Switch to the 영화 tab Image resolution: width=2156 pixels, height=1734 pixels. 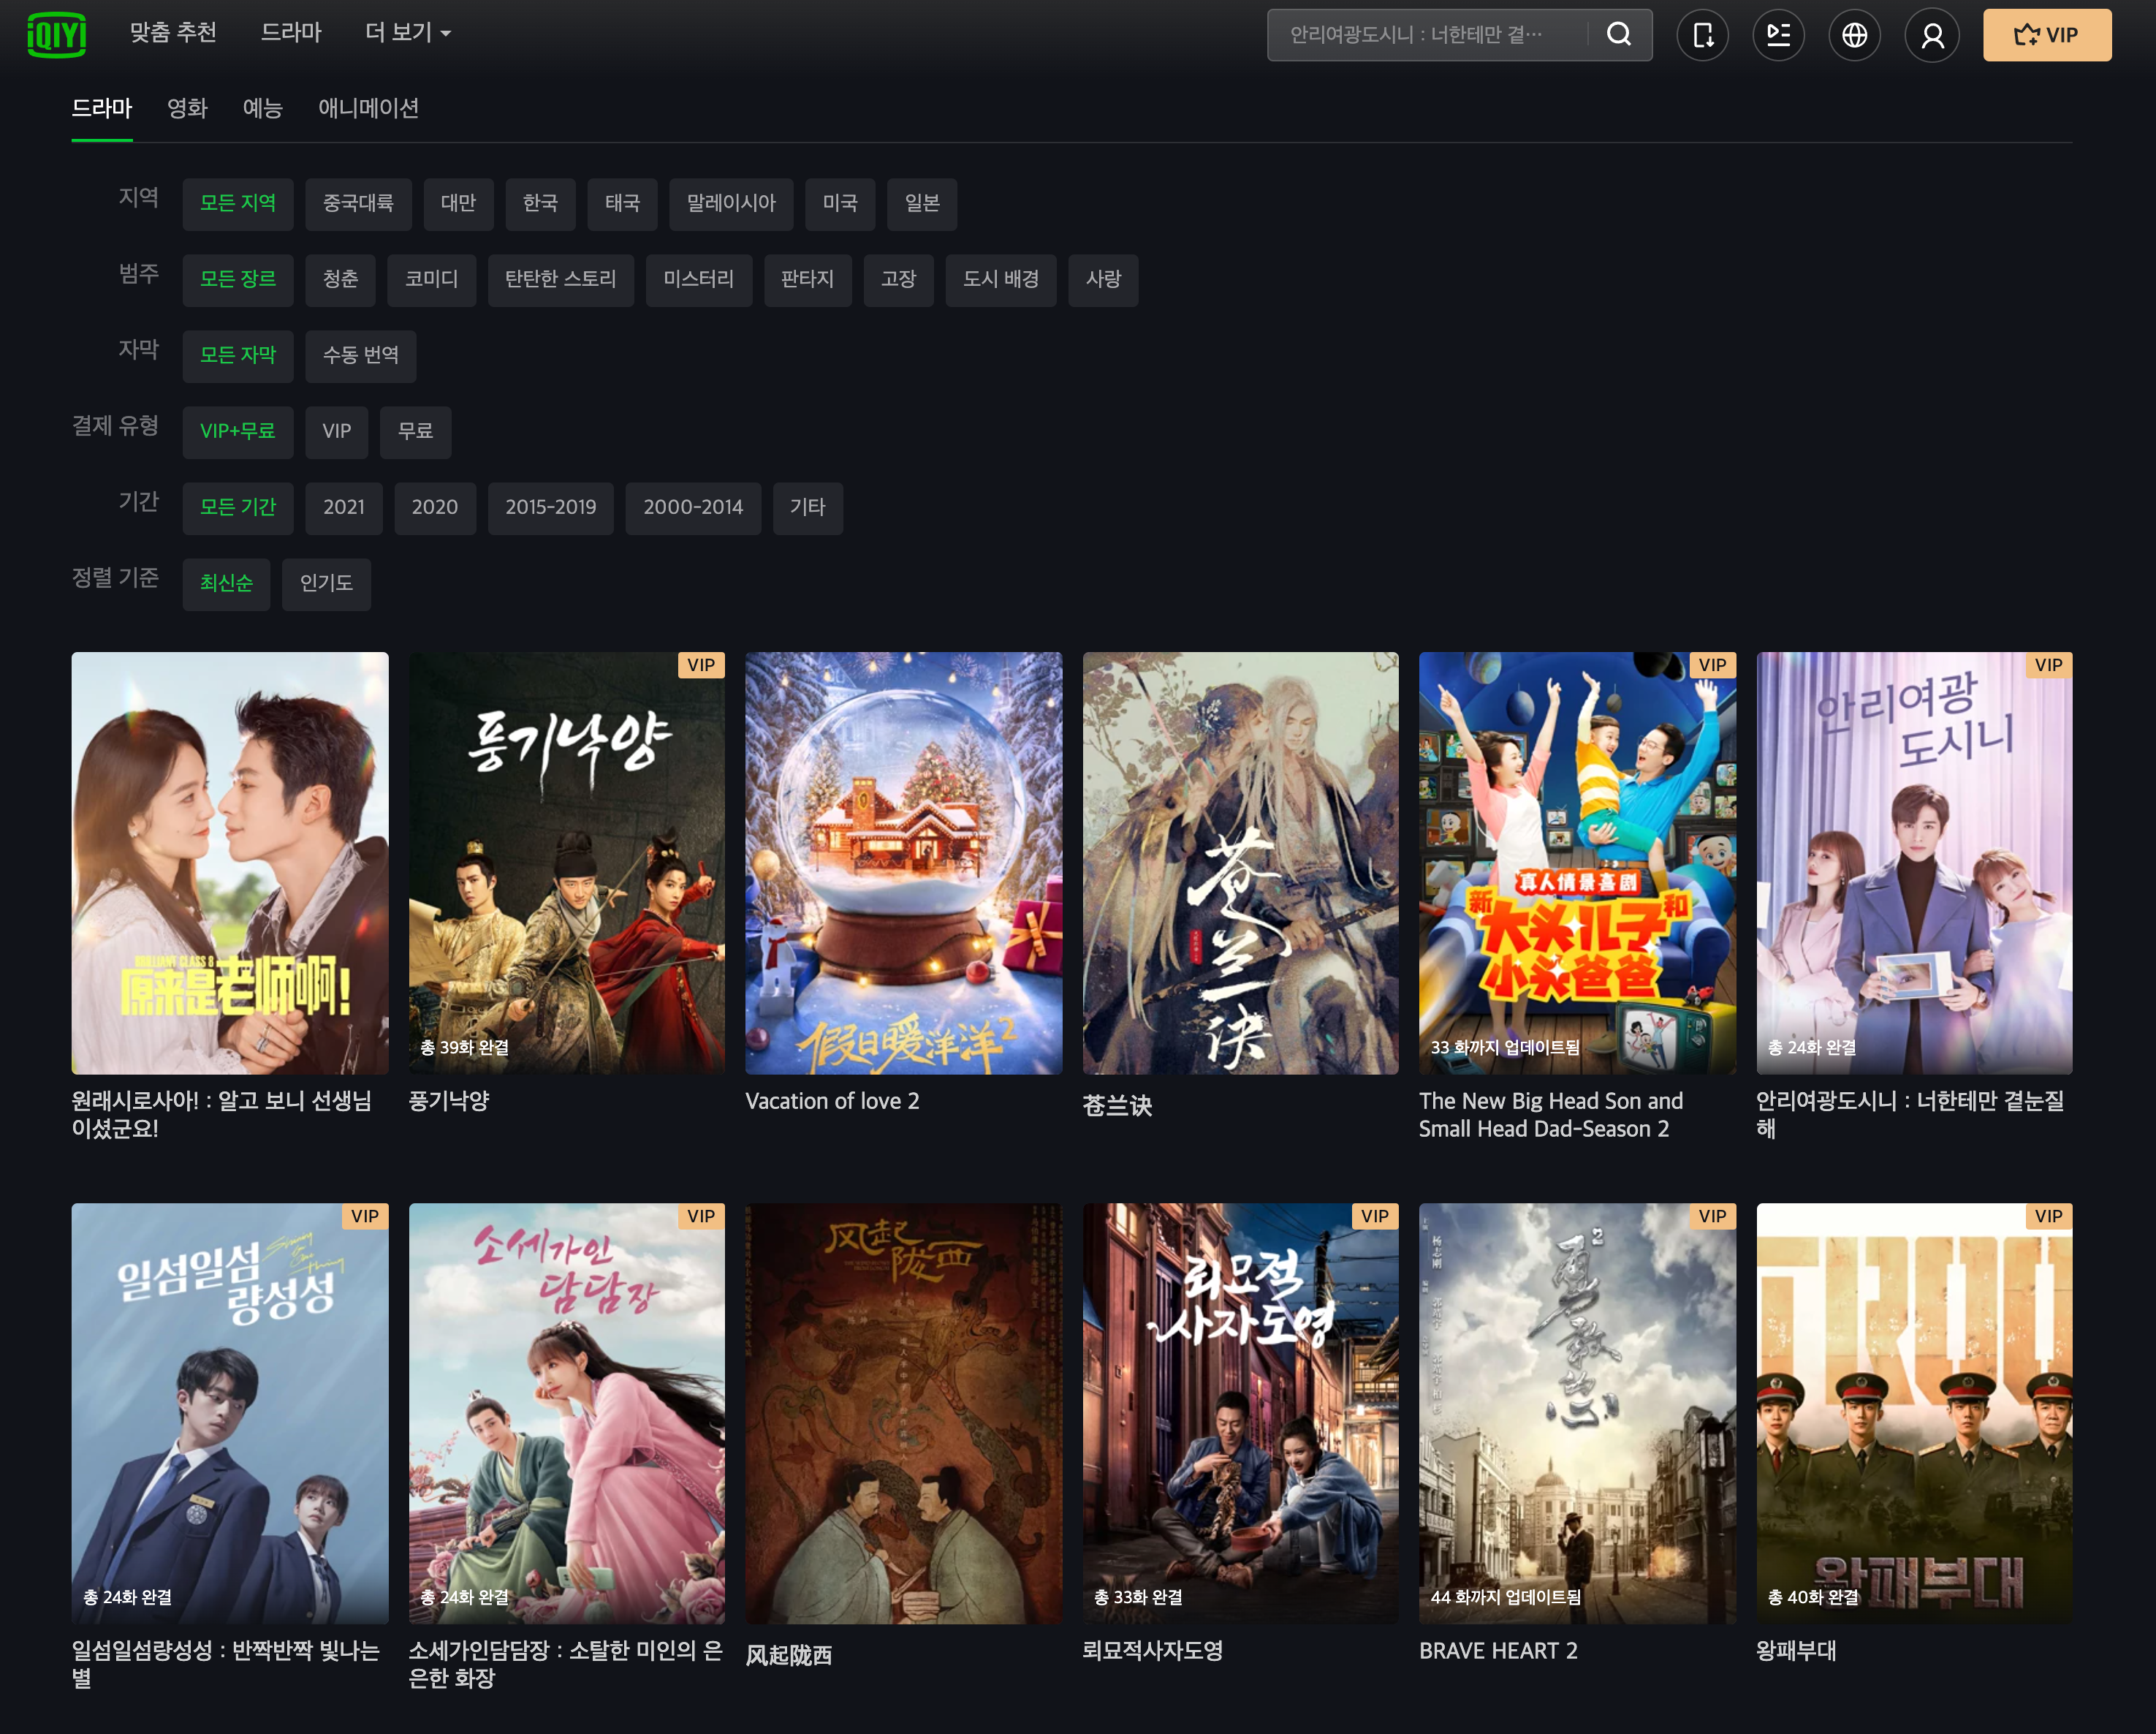click(187, 108)
